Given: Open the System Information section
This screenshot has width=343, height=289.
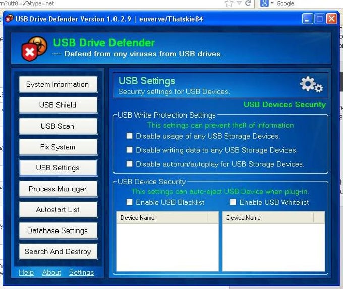Looking at the screenshot, I should click(58, 84).
